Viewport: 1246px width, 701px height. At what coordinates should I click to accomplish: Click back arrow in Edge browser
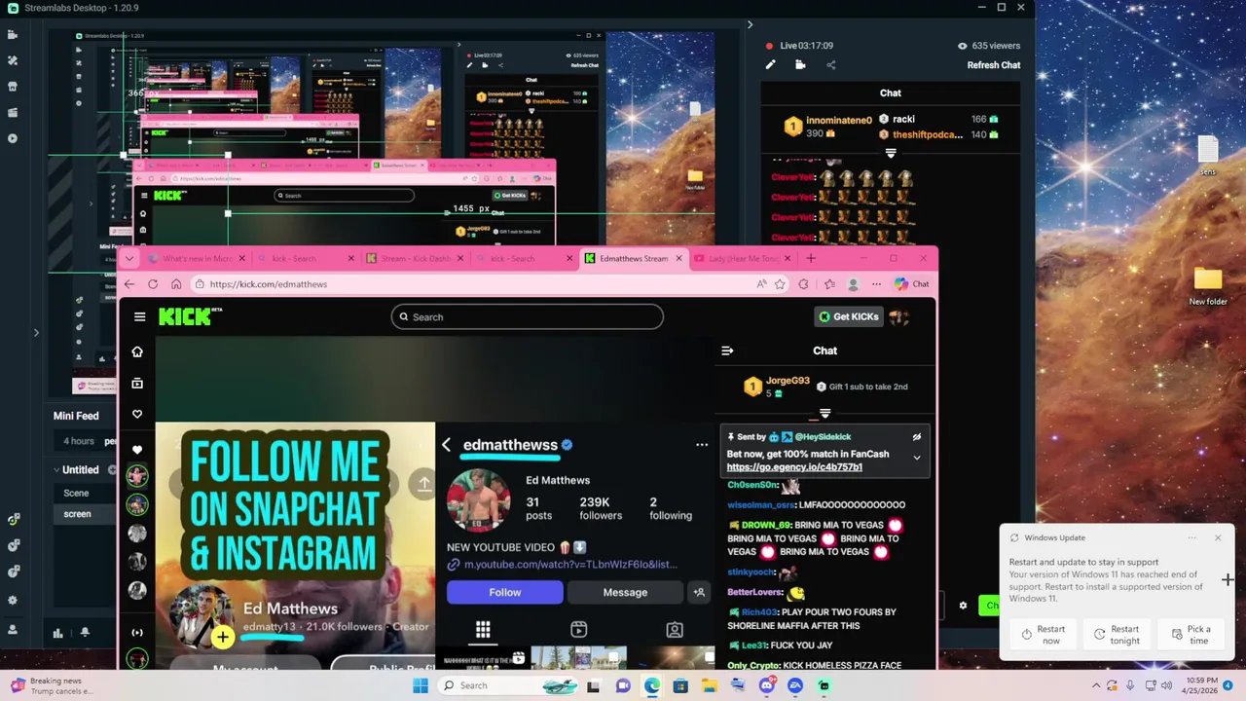[129, 284]
